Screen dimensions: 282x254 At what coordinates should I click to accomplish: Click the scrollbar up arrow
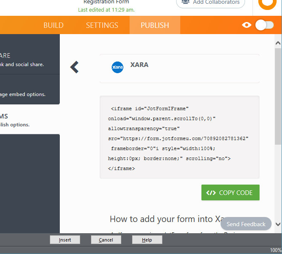click(x=278, y=43)
